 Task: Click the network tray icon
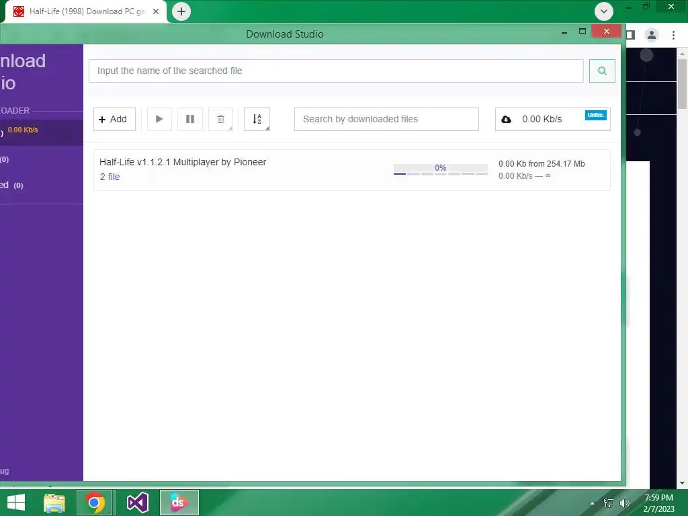pos(609,503)
